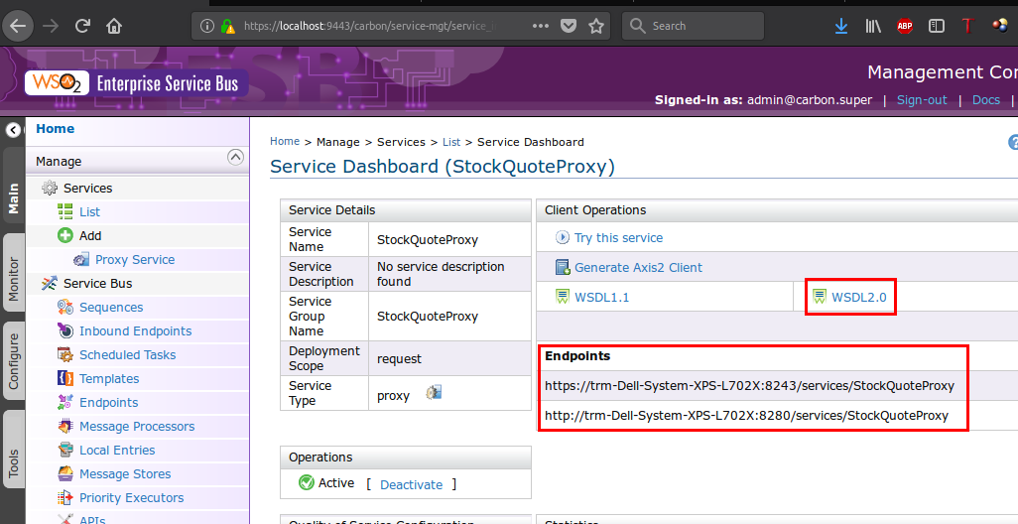The image size is (1018, 524).
Task: Open the WSDL2.0 link
Action: tap(858, 297)
